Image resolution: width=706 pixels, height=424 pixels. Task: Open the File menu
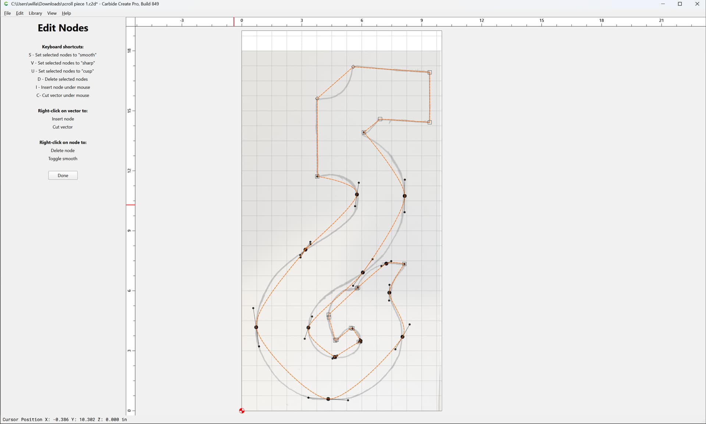pos(7,13)
